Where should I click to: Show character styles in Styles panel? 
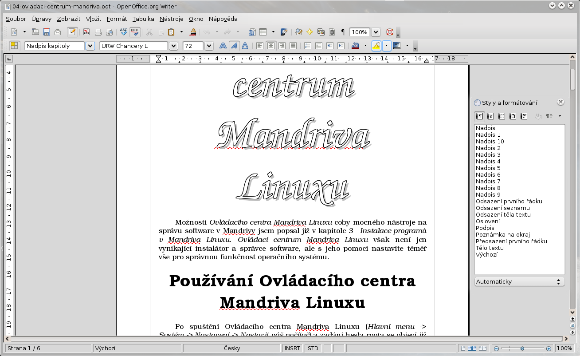click(490, 116)
